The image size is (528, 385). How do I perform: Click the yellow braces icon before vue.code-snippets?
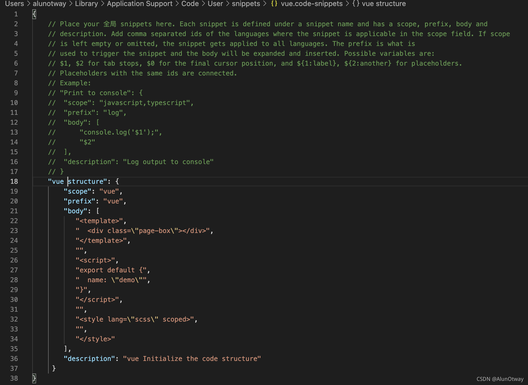(x=274, y=4)
